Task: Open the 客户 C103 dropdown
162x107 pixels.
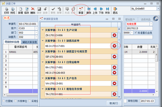Action: click(36, 28)
